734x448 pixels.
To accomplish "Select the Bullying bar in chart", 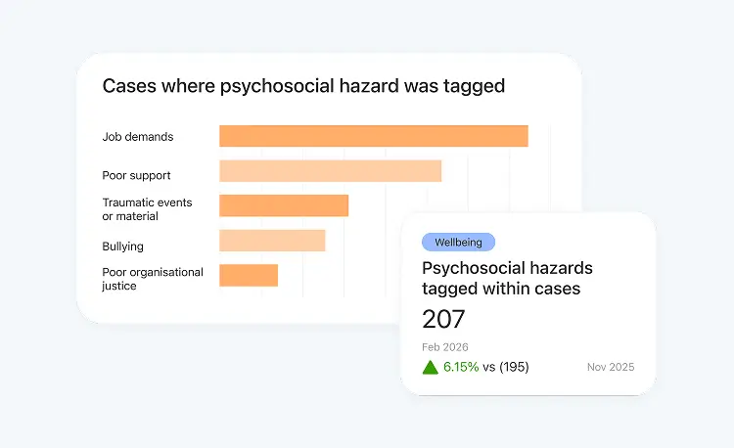I will click(x=272, y=241).
